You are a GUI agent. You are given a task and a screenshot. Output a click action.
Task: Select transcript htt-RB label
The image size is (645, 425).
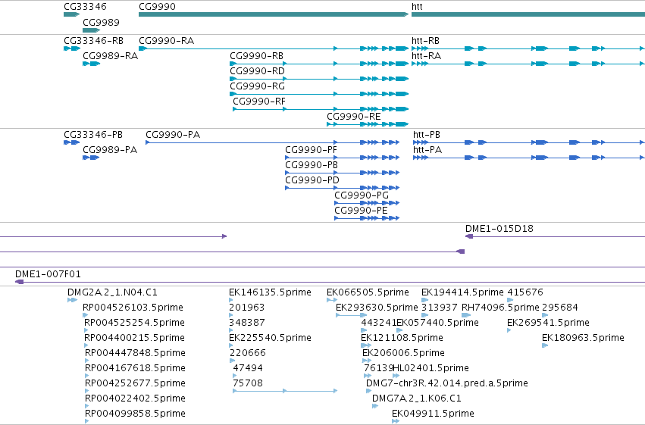tap(425, 41)
